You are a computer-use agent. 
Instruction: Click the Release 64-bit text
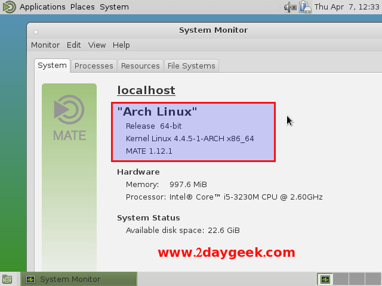154,126
